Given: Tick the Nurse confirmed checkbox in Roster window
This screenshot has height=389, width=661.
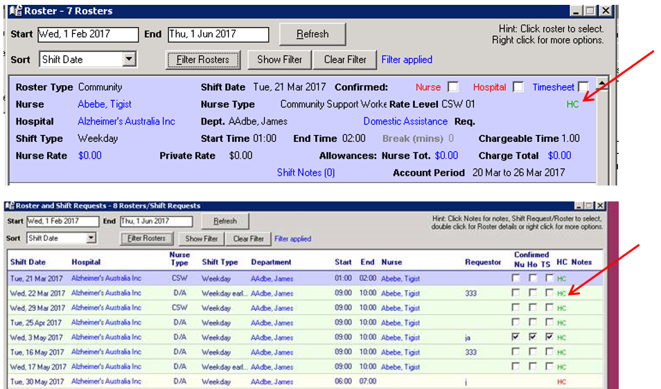Looking at the screenshot, I should click(452, 87).
